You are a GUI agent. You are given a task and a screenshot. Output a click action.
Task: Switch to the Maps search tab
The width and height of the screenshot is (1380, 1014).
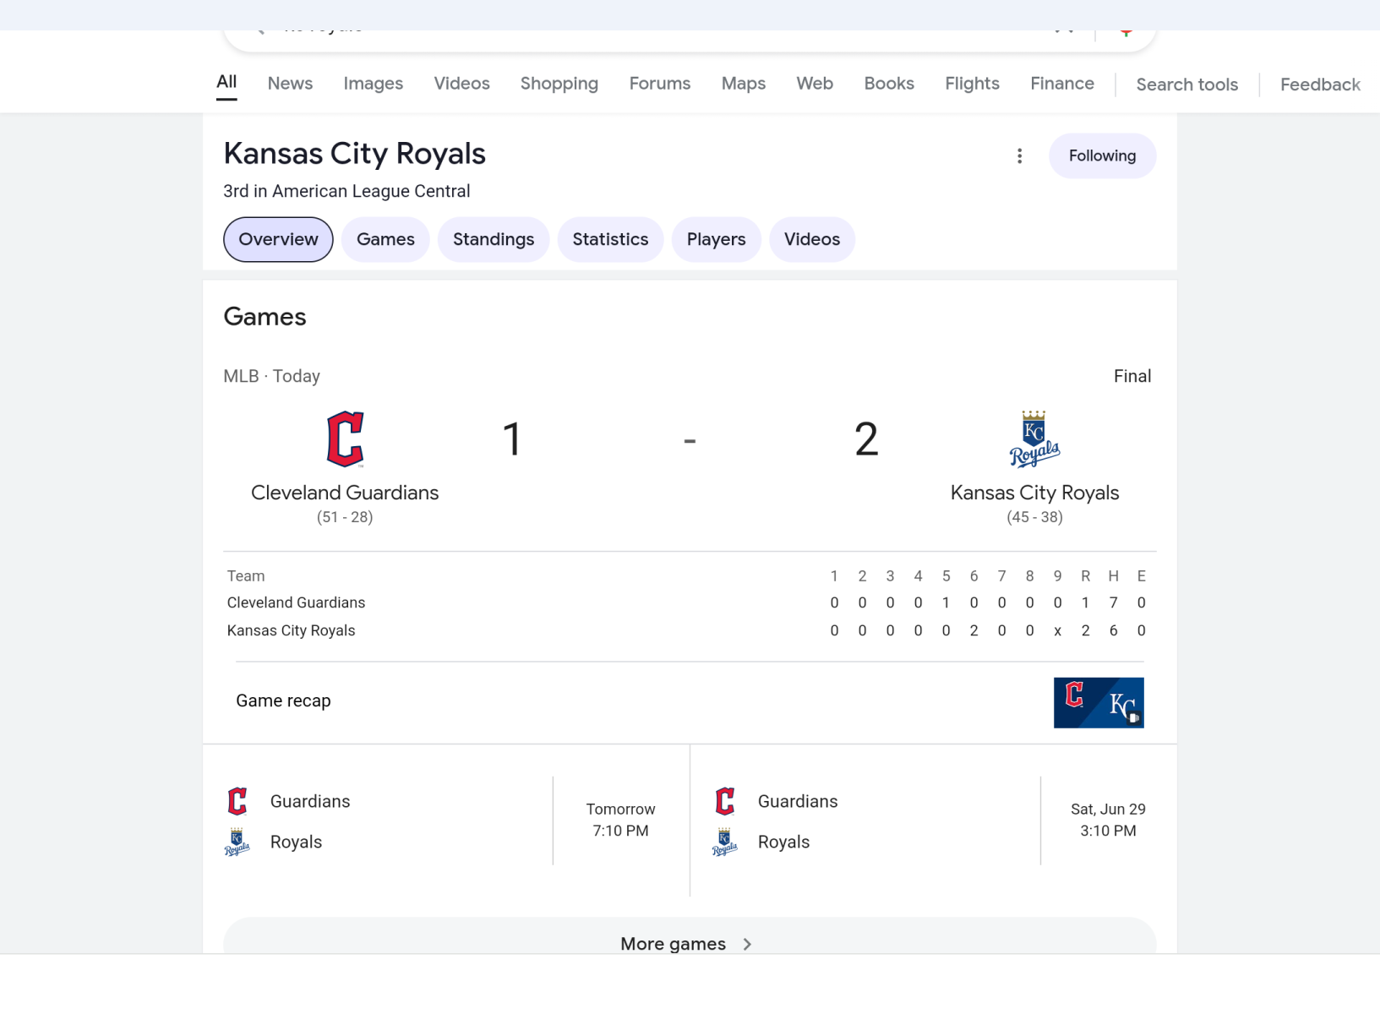pyautogui.click(x=743, y=83)
